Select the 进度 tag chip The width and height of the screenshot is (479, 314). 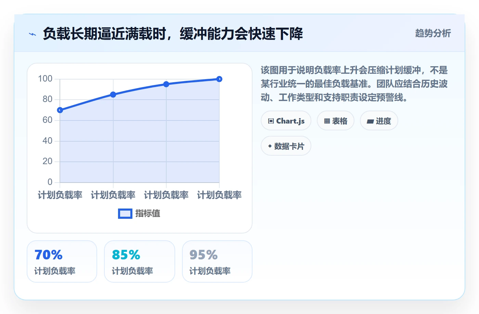click(x=379, y=121)
